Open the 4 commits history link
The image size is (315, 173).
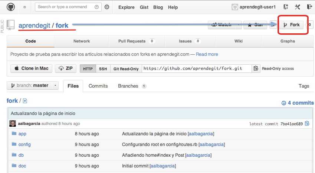click(x=298, y=103)
